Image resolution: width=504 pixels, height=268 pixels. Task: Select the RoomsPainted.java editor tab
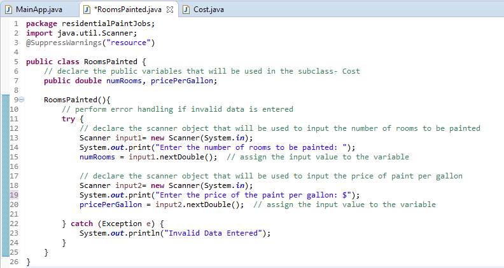pos(127,10)
